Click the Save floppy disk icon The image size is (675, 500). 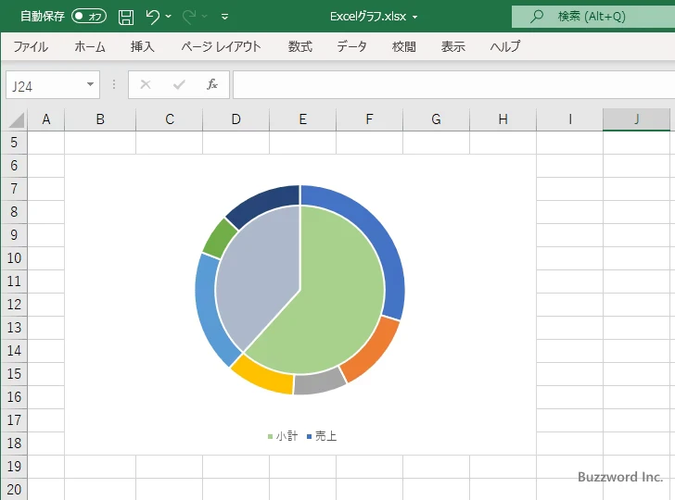(126, 17)
